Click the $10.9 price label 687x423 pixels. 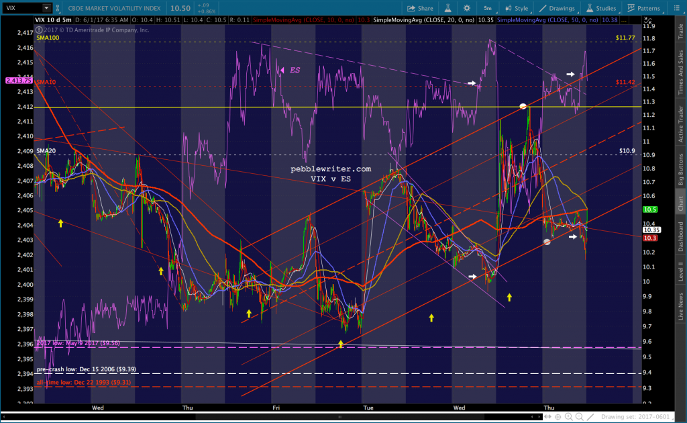[627, 151]
